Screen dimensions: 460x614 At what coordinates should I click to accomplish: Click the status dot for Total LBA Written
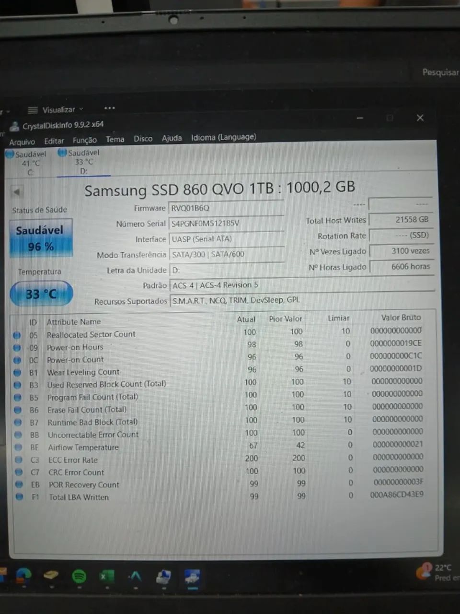click(x=19, y=497)
